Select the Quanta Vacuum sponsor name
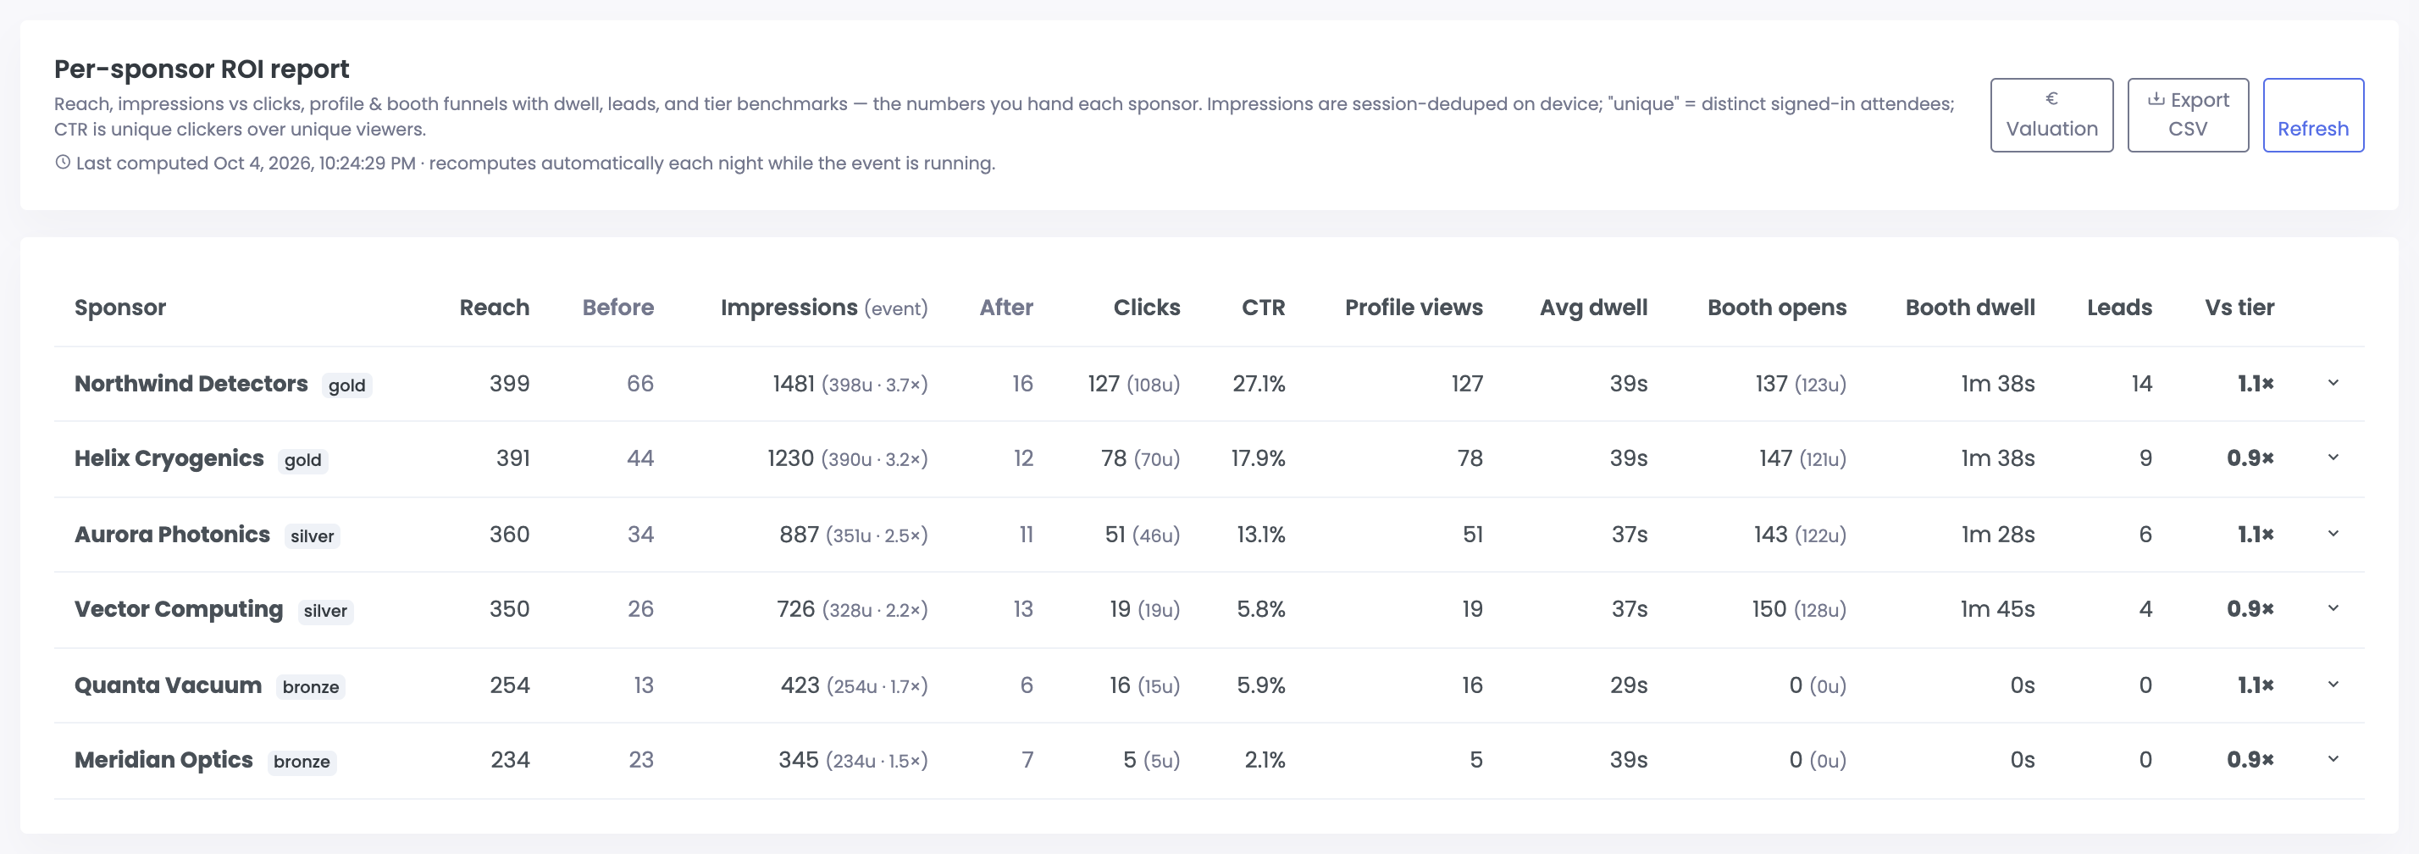 (168, 685)
